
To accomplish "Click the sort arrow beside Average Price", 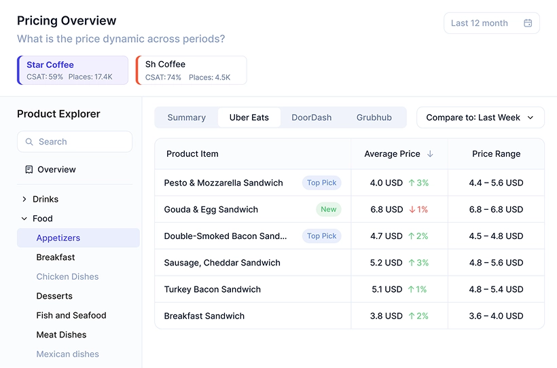I will point(430,154).
